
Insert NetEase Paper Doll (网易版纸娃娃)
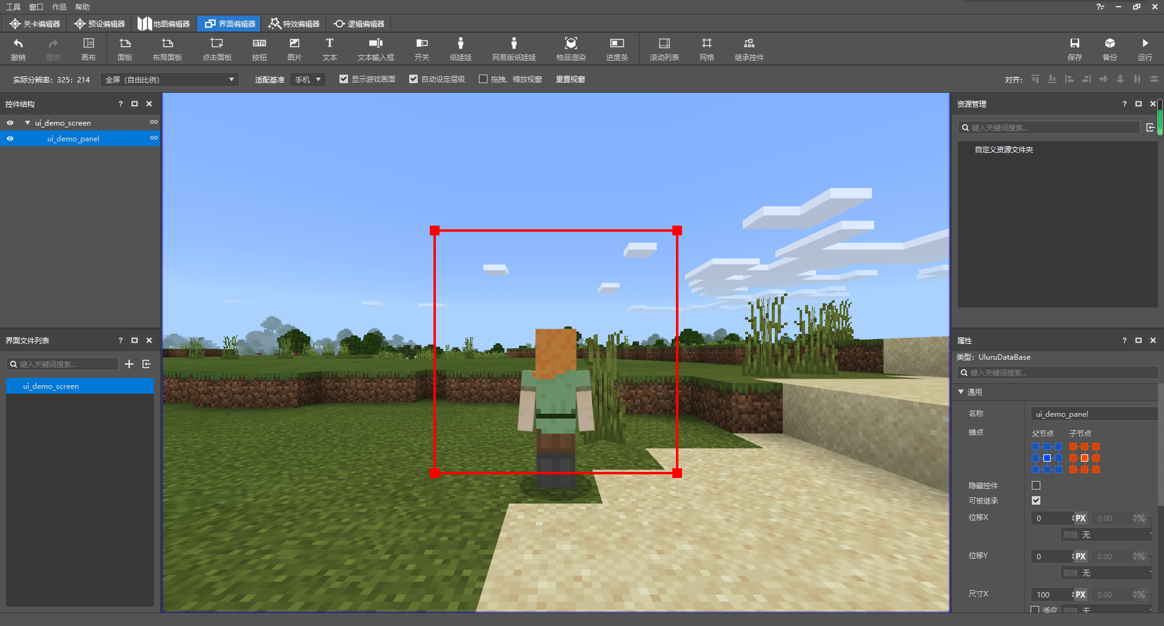point(514,49)
